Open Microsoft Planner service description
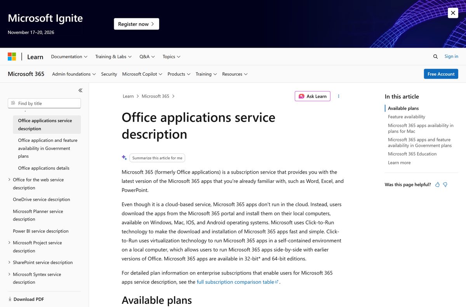Screen dimensions: 466x307 (x=38, y=215)
